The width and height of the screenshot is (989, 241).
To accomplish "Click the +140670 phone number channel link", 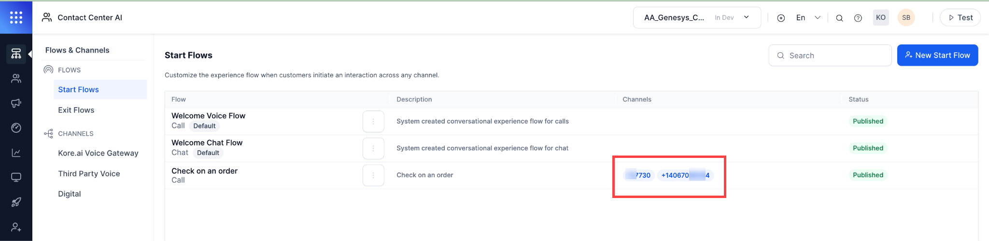I will [685, 175].
